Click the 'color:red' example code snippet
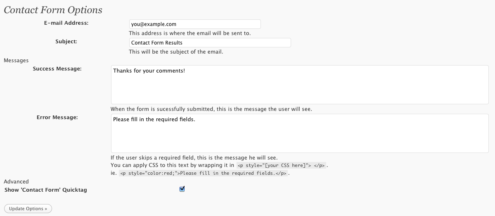 pyautogui.click(x=203, y=174)
